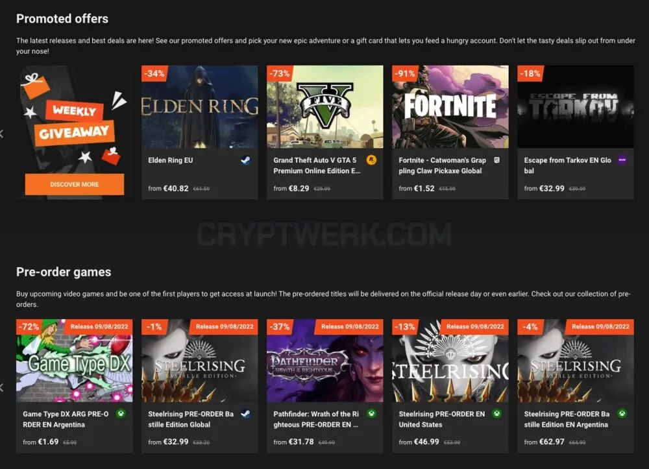Open Escape from Tarkov EN Global link
This screenshot has width=649, height=469.
coord(567,165)
